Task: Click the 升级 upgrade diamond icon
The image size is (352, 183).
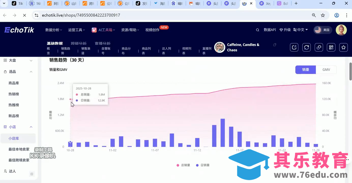Action: (285, 30)
